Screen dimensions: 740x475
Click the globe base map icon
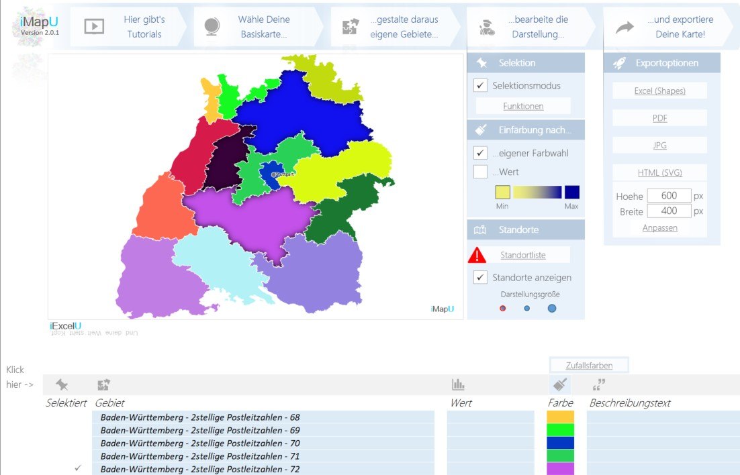pyautogui.click(x=212, y=27)
